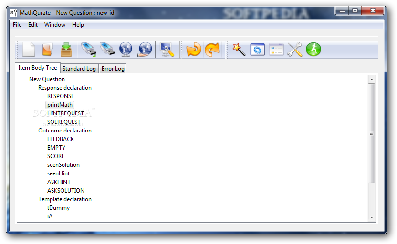
Task: Click the plain USB drive icon
Action: click(x=107, y=49)
